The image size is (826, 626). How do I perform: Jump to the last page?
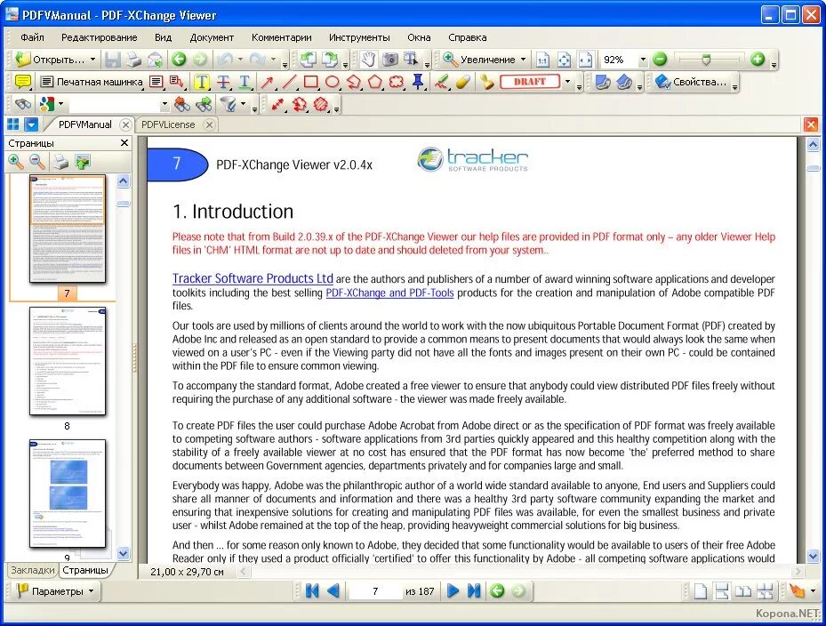point(474,591)
